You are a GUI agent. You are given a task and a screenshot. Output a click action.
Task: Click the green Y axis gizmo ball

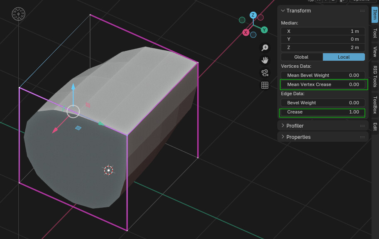click(x=264, y=30)
